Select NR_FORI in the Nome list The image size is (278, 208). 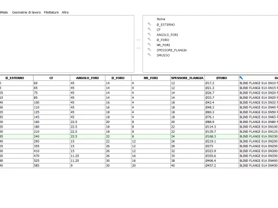[x=163, y=45]
